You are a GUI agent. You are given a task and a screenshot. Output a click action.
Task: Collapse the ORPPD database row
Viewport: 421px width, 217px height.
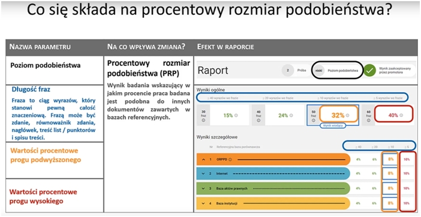click(203, 159)
